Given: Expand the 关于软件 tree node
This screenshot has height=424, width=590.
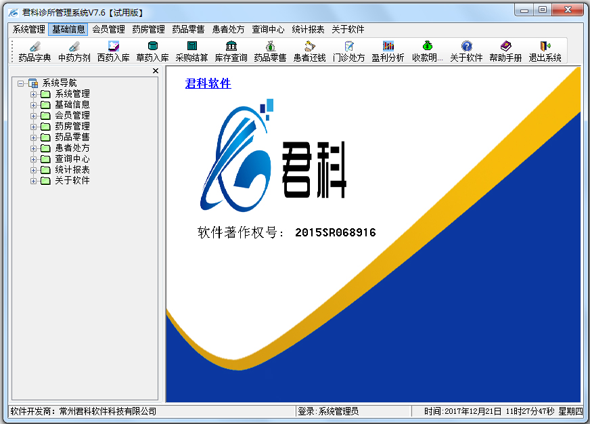Looking at the screenshot, I should pyautogui.click(x=33, y=181).
